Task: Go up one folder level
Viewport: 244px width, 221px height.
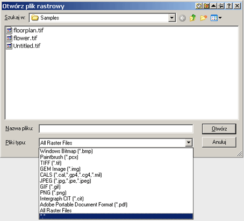Action: [x=193, y=18]
